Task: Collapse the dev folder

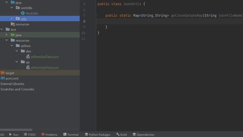Action: tap(17, 51)
